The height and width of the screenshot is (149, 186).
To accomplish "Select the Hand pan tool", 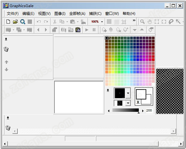I will pyautogui.click(x=150, y=22).
